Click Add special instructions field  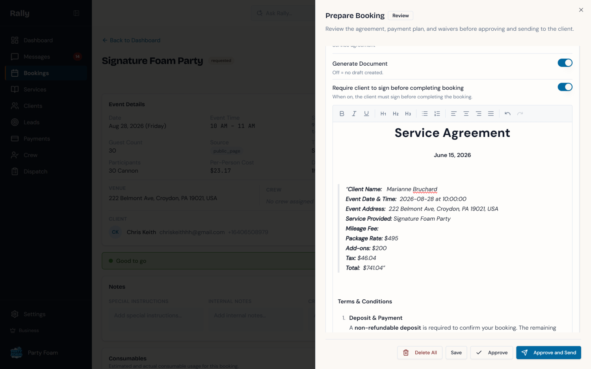click(155, 319)
